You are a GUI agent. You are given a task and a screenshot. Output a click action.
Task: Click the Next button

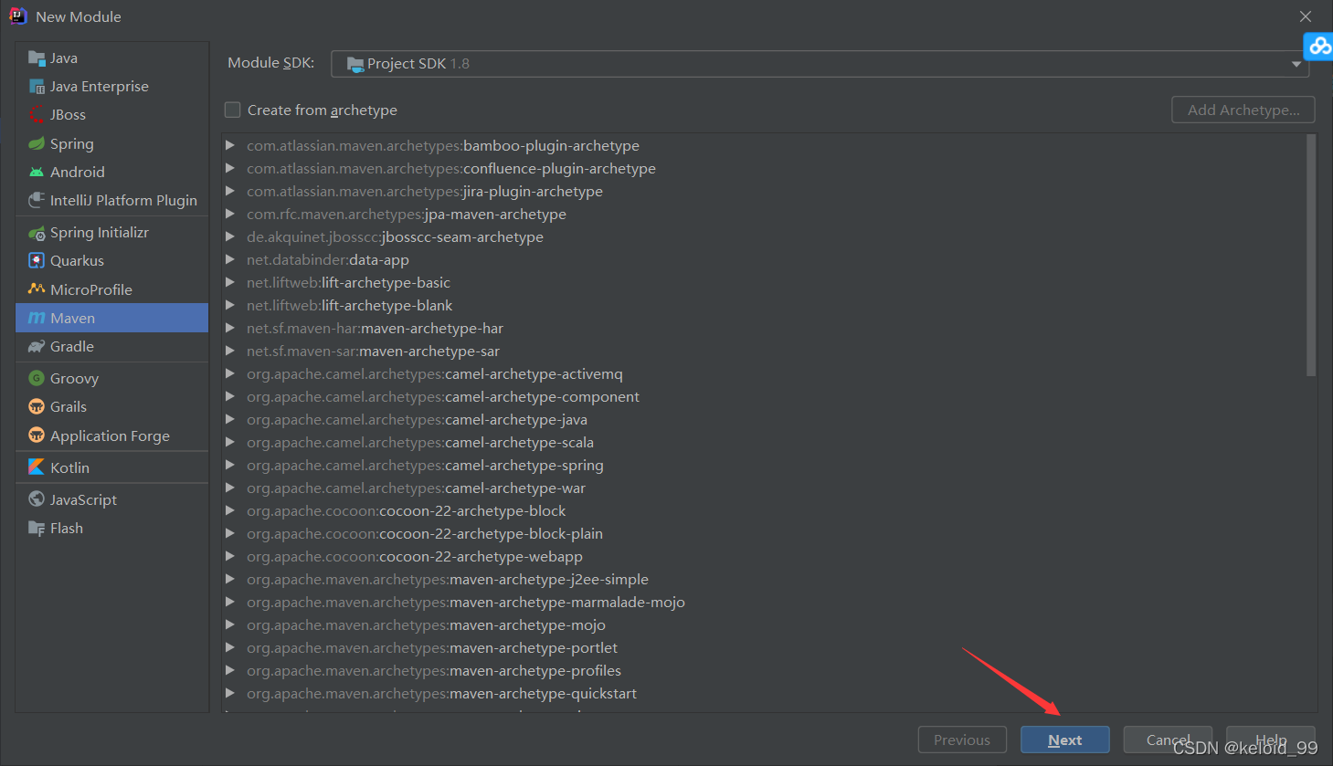[1065, 740]
